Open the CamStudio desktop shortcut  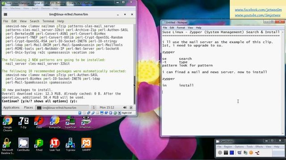pos(23,145)
